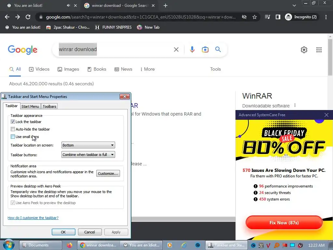Open the FUNNY SNIPPIES bookmark
Image resolution: width=333 pixels, height=250 pixels.
(113, 27)
